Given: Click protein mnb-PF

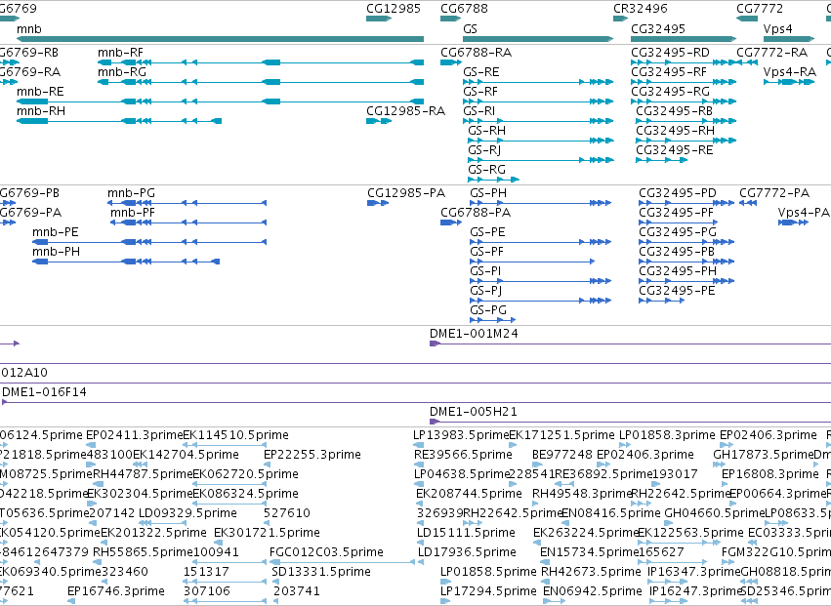Looking at the screenshot, I should 188,222.
